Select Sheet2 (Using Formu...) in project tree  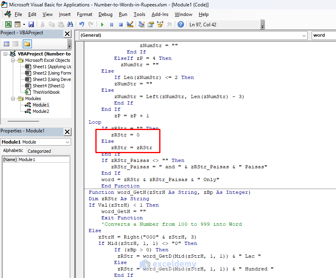click(x=51, y=73)
